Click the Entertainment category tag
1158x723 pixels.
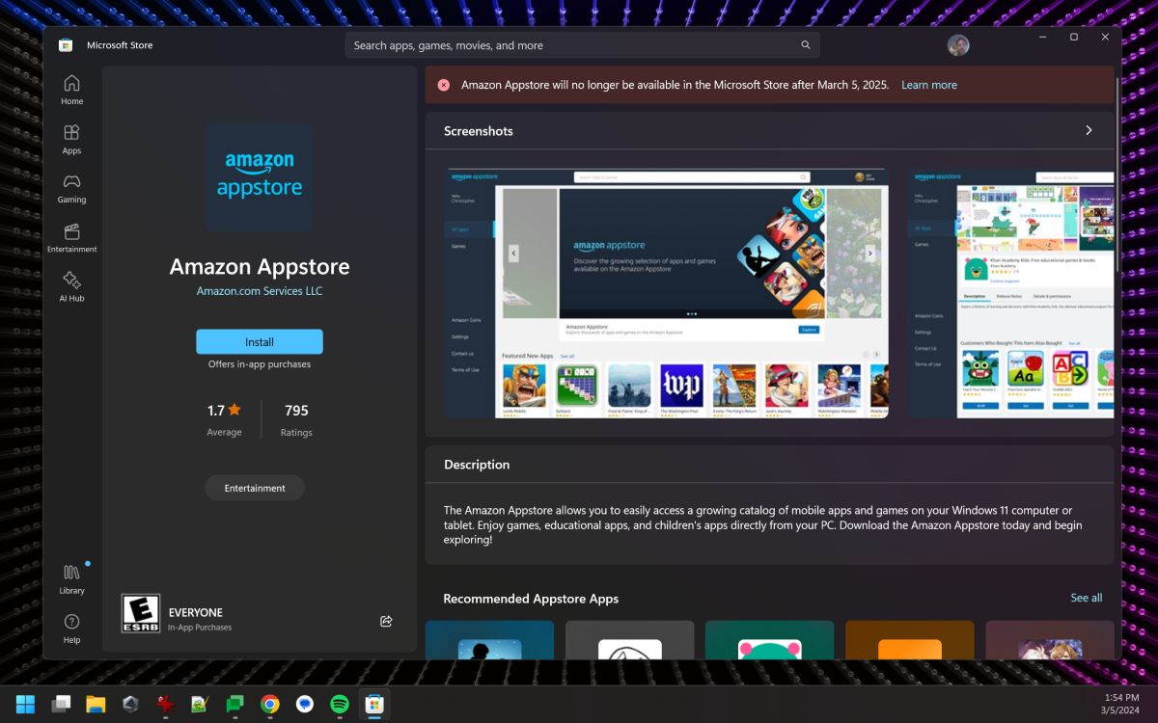coord(255,488)
